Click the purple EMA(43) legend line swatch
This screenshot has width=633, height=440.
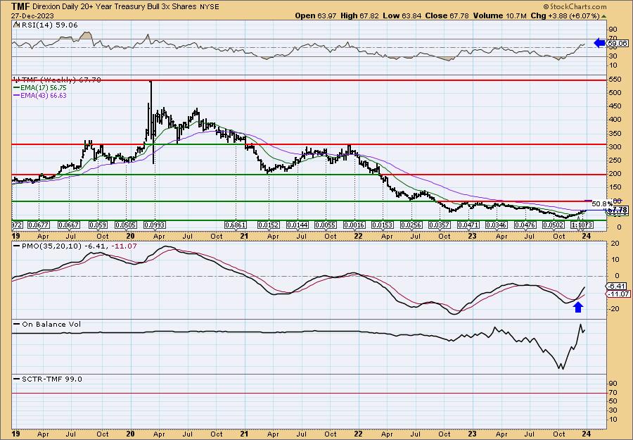coord(17,95)
